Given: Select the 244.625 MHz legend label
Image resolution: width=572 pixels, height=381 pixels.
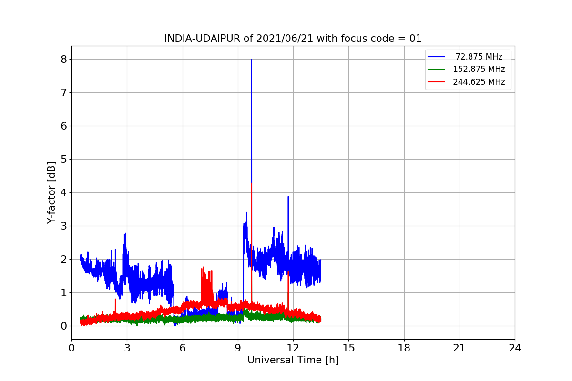Looking at the screenshot, I should pyautogui.click(x=479, y=82).
